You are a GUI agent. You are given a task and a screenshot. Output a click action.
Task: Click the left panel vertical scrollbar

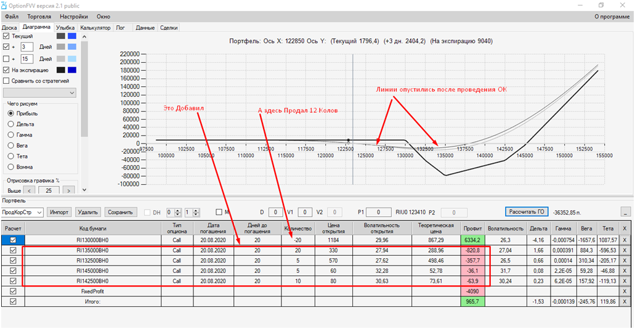pyautogui.click(x=84, y=113)
